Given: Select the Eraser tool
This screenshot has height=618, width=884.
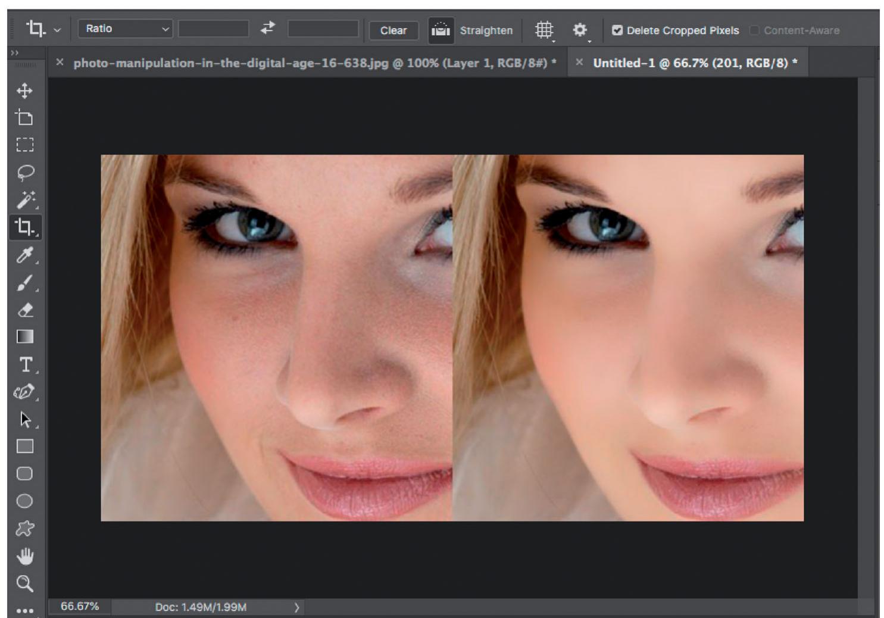Looking at the screenshot, I should (x=25, y=310).
